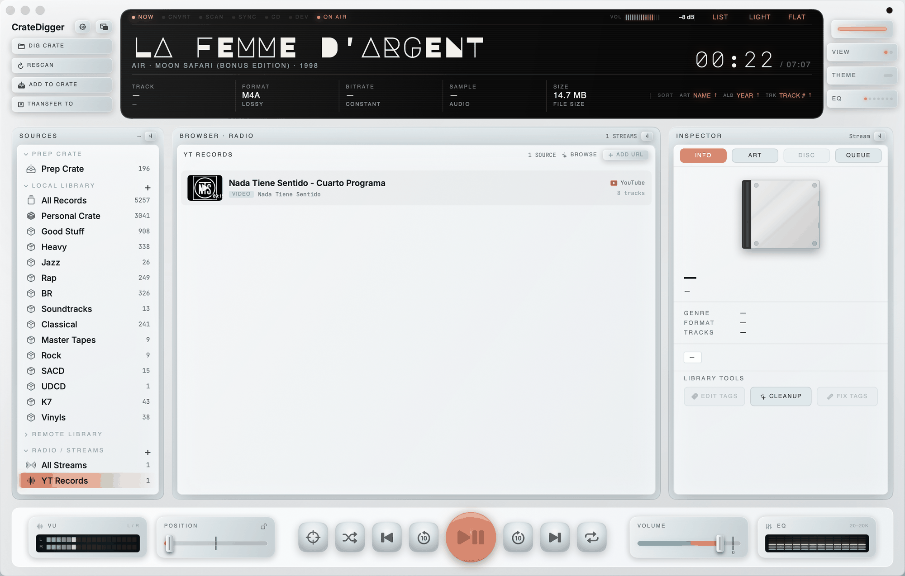This screenshot has width=905, height=576.
Task: Collapse the PREP CRATE section
Action: tap(26, 154)
